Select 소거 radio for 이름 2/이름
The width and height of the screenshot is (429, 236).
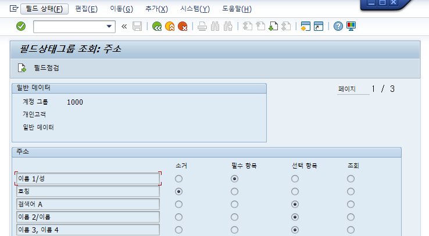pos(178,217)
